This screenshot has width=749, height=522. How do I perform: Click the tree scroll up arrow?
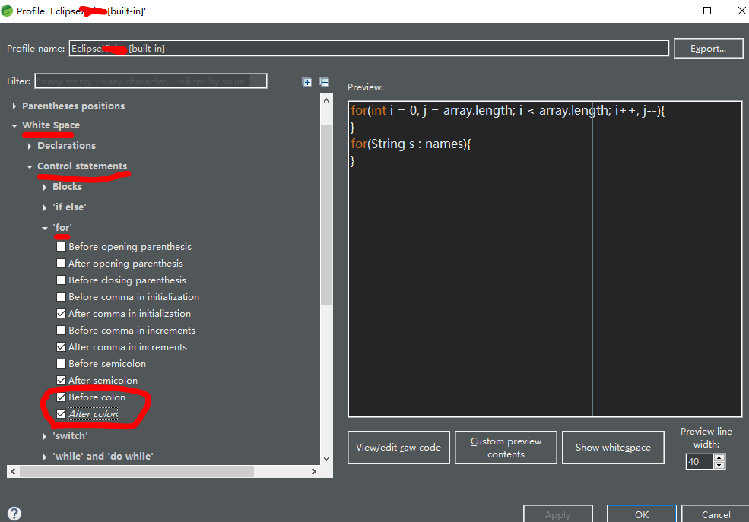(x=327, y=100)
